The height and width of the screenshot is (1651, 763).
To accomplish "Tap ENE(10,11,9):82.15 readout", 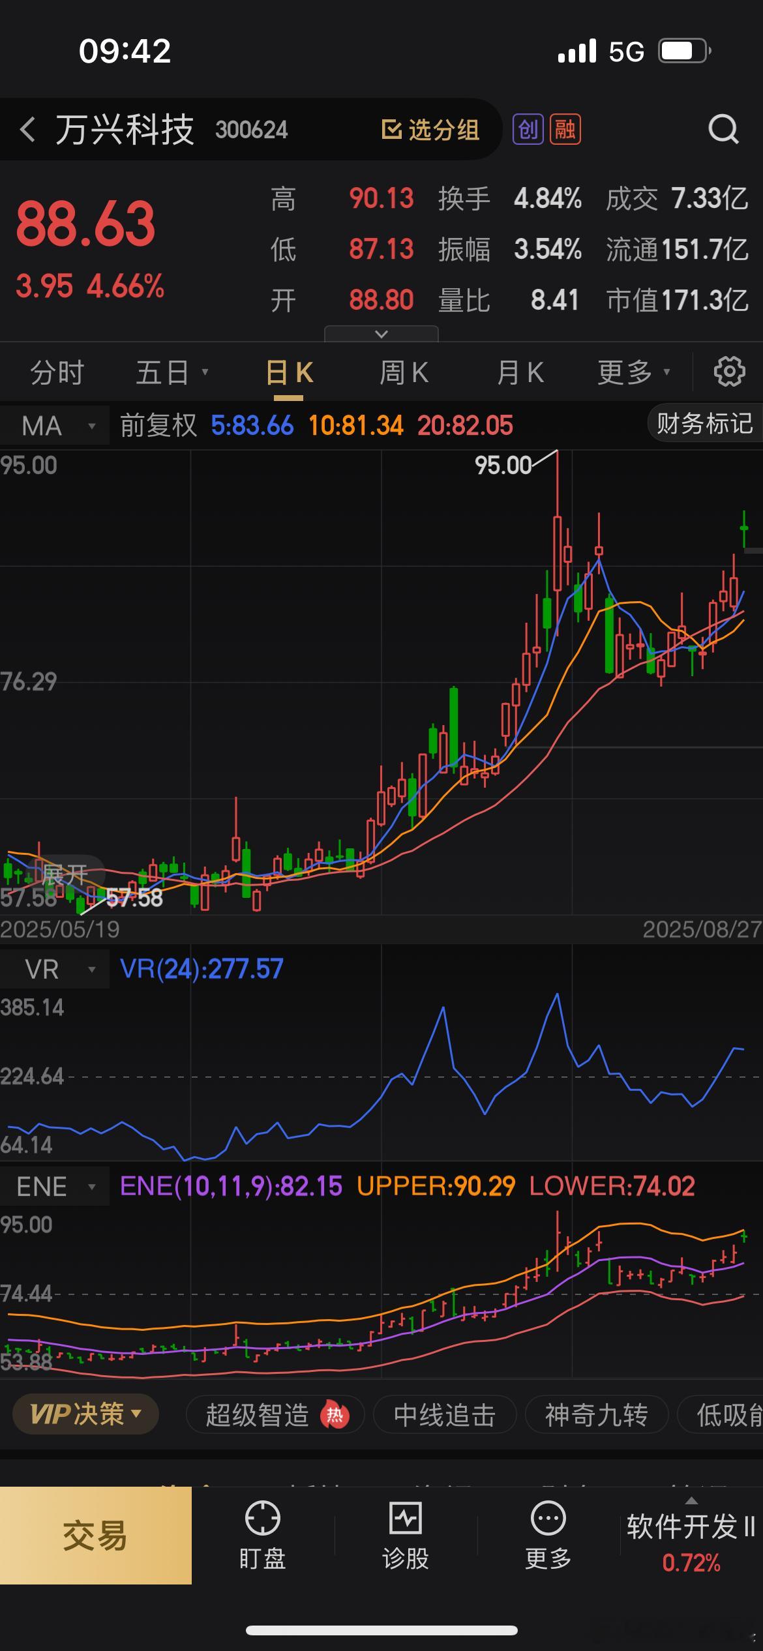I will point(231,1186).
